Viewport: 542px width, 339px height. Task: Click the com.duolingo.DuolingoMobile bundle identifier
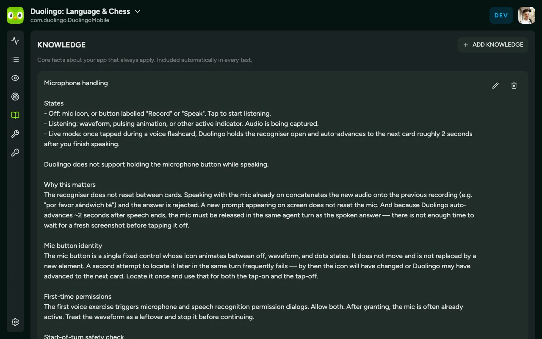coord(70,20)
